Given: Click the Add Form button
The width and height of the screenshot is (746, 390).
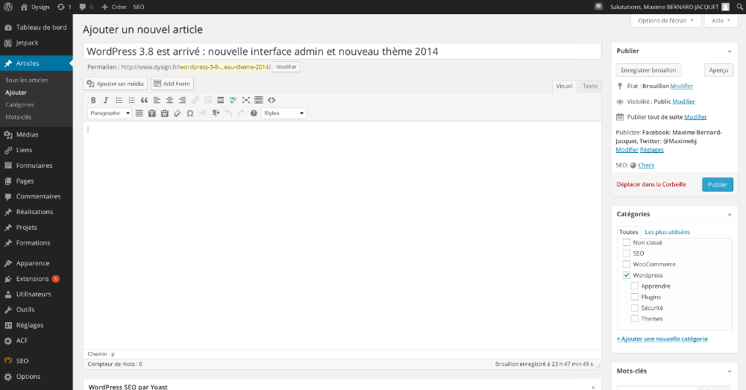Looking at the screenshot, I should tap(172, 84).
